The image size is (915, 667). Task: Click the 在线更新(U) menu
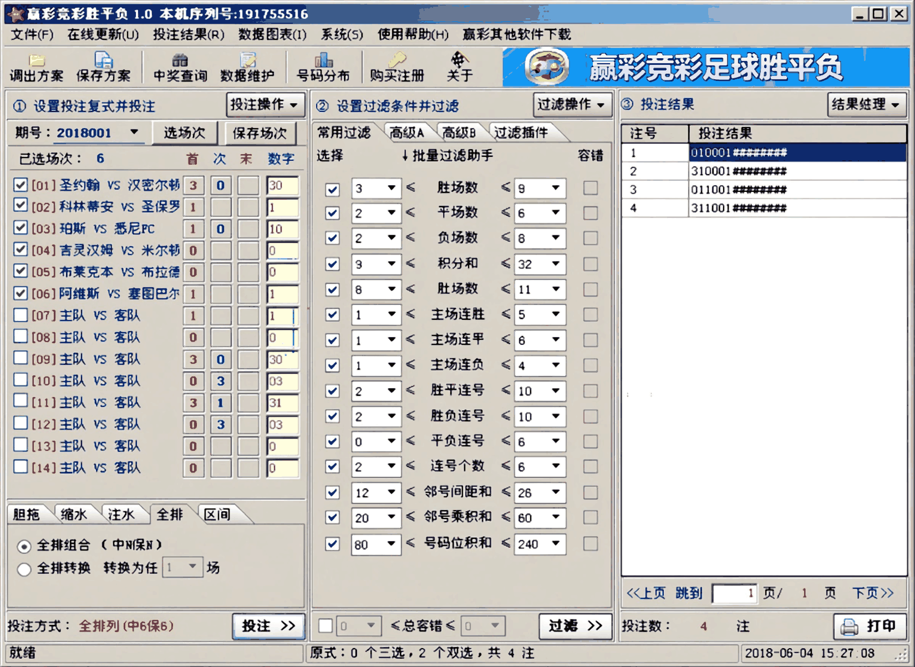[x=103, y=34]
